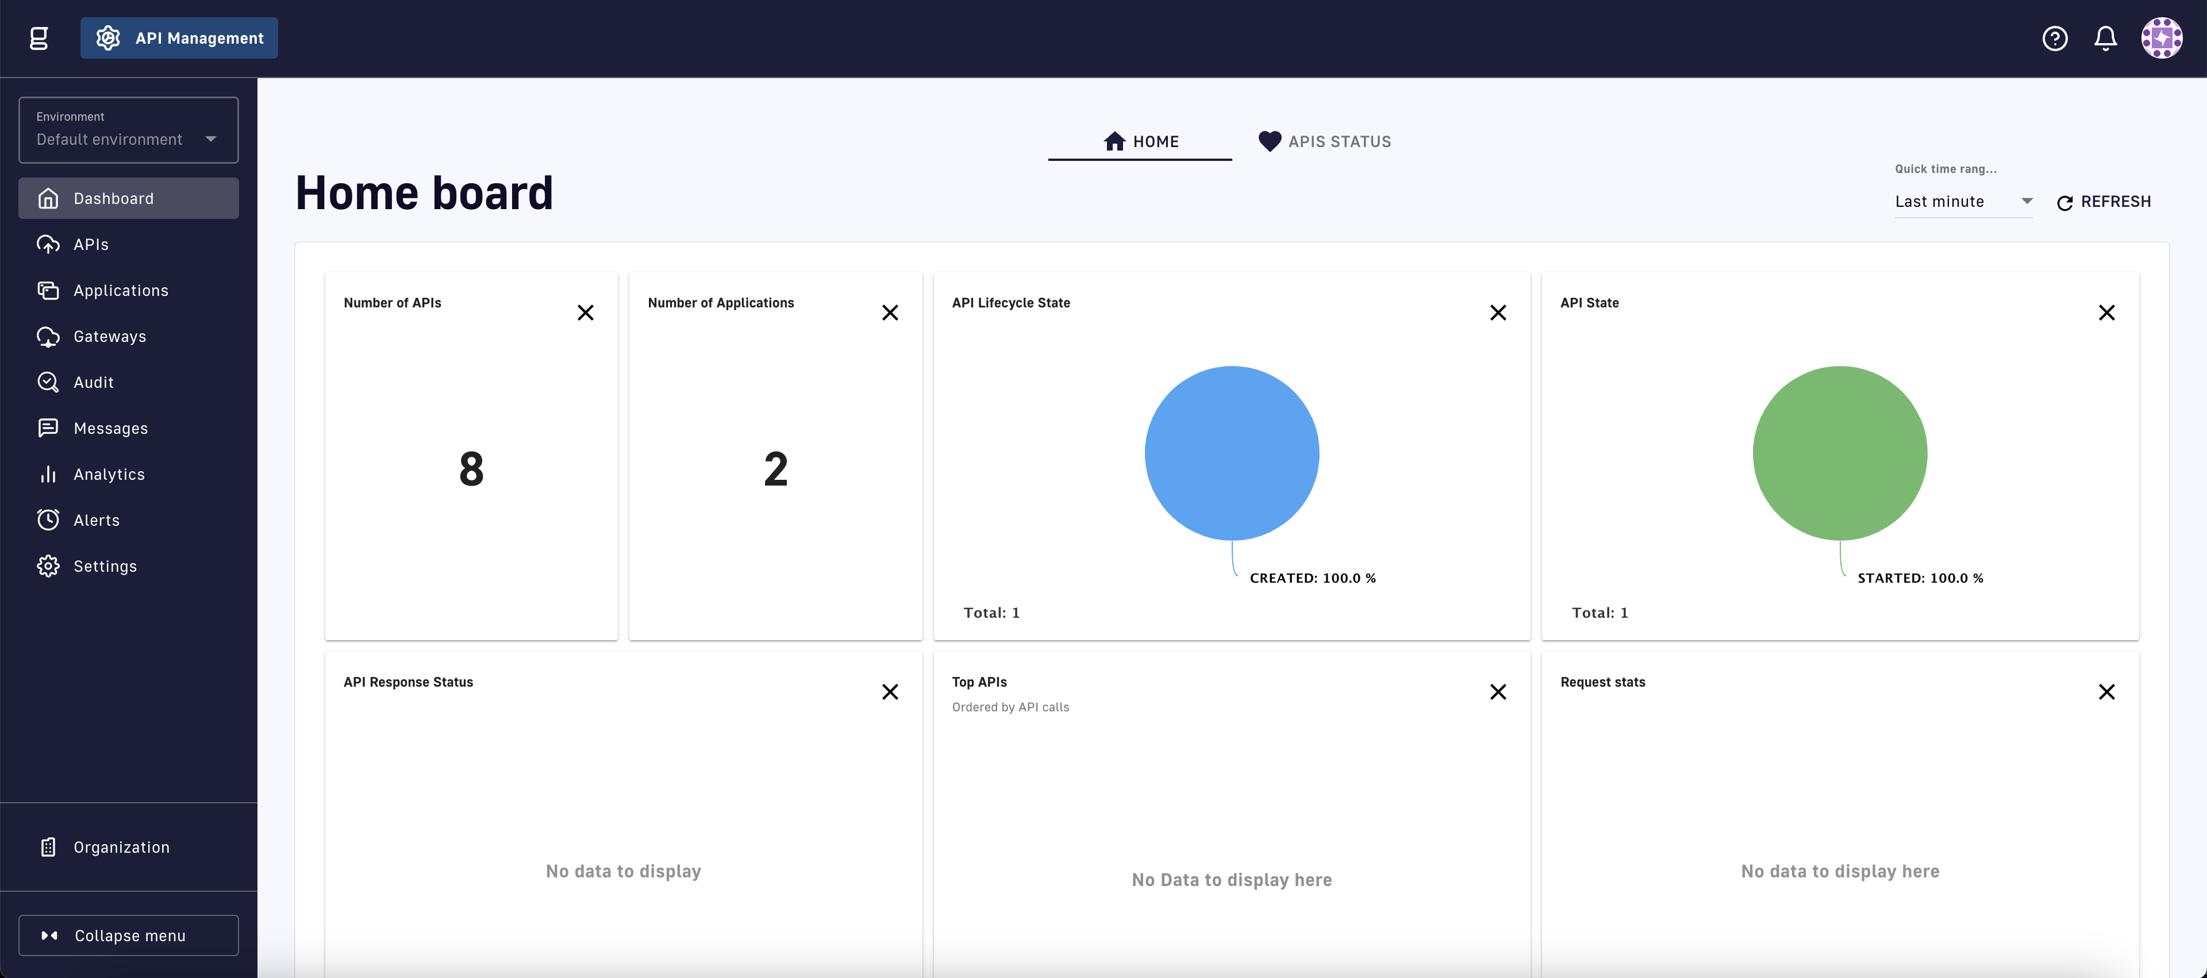
Task: Select the HOME tab
Action: point(1140,141)
